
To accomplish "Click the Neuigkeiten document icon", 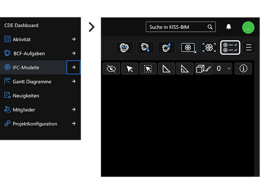I will 7,95.
